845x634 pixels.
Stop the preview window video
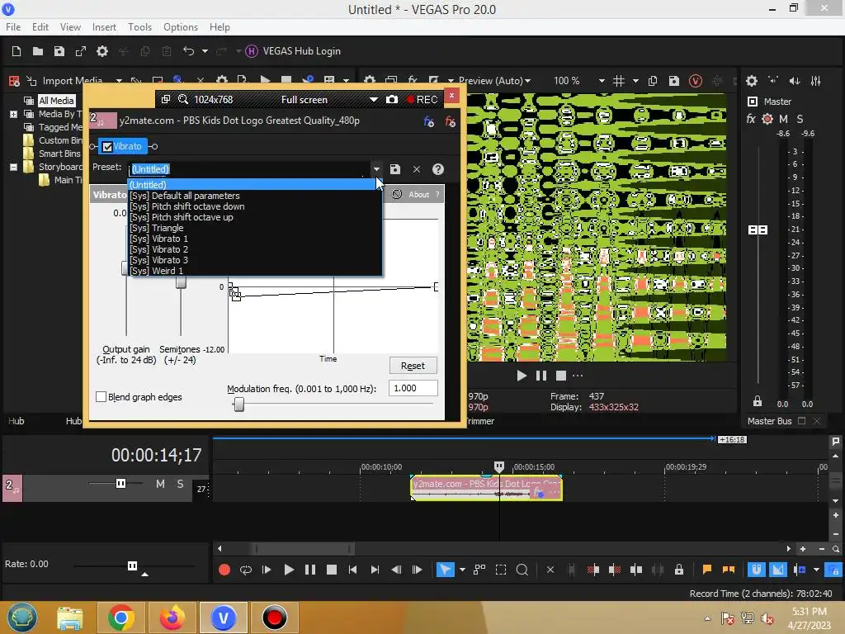(561, 376)
